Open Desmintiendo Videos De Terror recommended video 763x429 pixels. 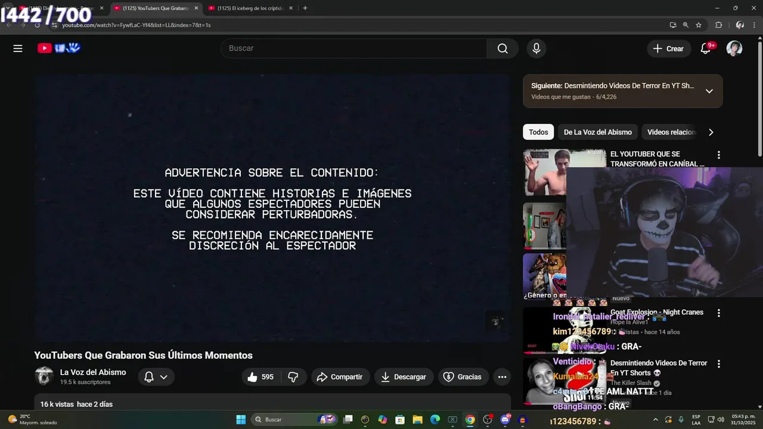click(x=659, y=368)
